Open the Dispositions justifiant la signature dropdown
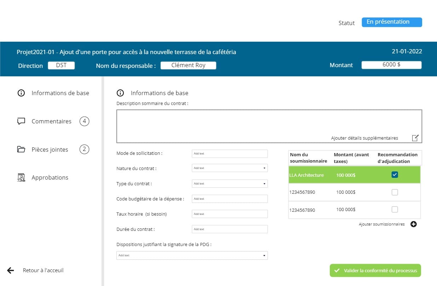The height and width of the screenshot is (286, 437). coord(192,255)
